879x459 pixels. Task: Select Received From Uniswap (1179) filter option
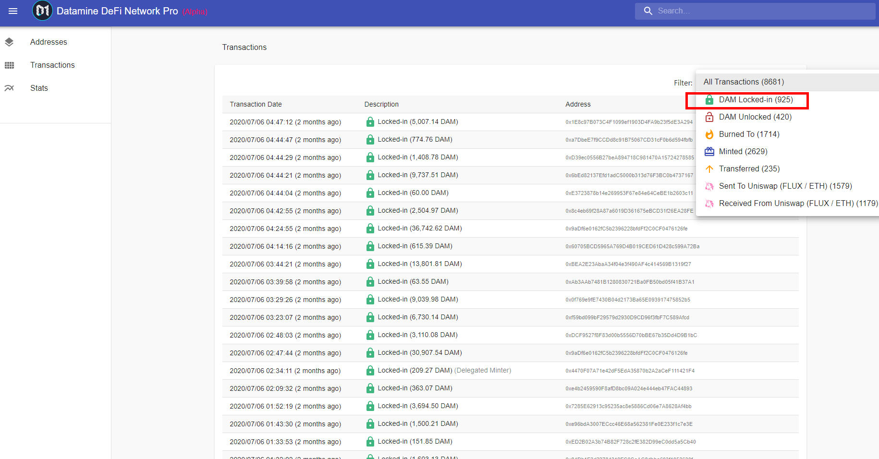point(787,204)
